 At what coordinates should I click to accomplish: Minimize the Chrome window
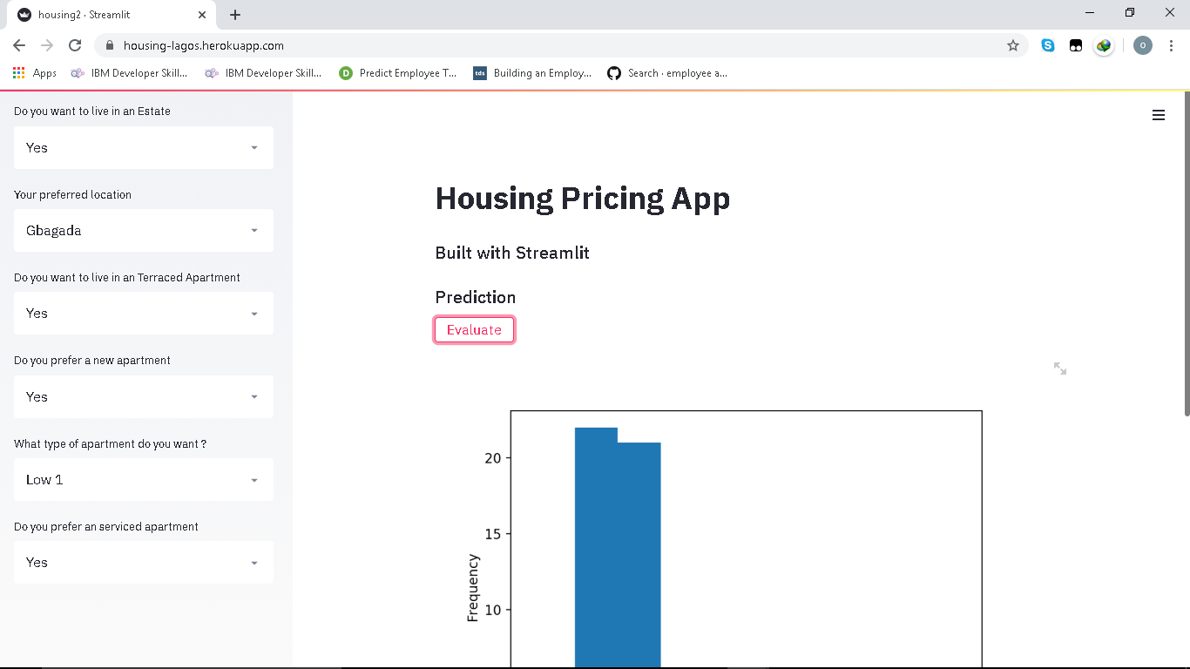click(x=1091, y=12)
